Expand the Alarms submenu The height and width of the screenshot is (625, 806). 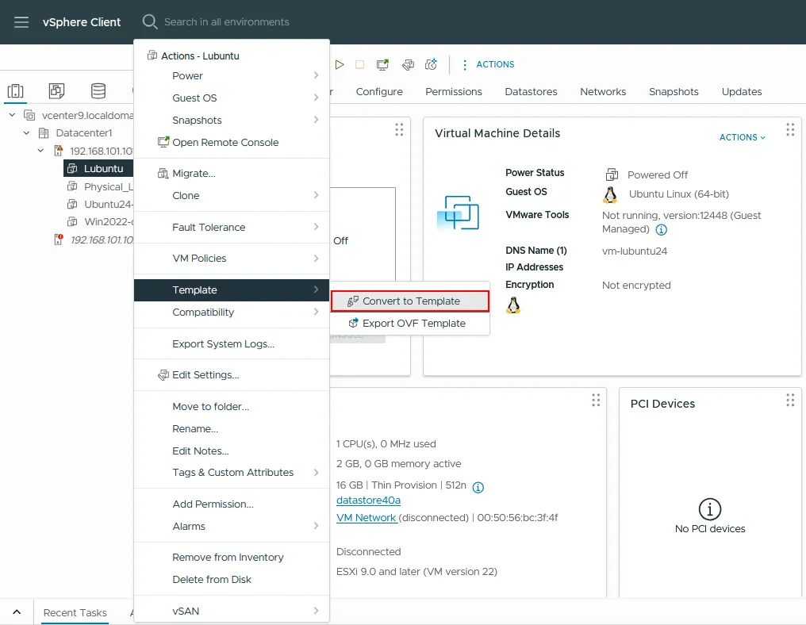point(232,527)
